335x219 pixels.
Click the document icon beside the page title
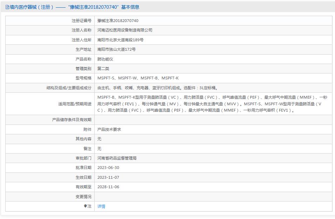[x=7, y=7]
